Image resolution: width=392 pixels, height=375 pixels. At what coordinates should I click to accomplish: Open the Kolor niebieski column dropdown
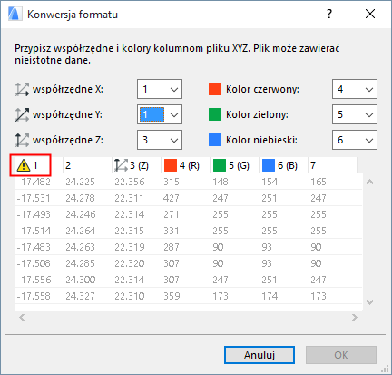coord(355,140)
